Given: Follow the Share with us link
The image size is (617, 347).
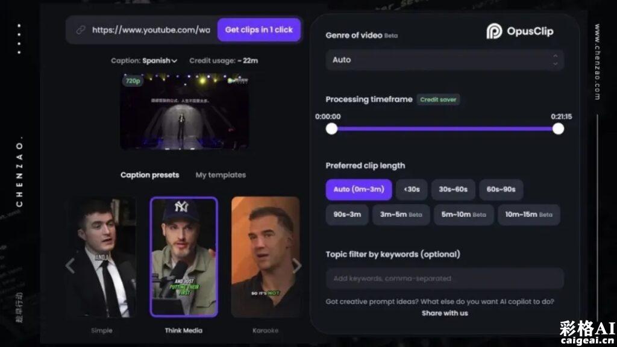Looking at the screenshot, I should click(445, 313).
